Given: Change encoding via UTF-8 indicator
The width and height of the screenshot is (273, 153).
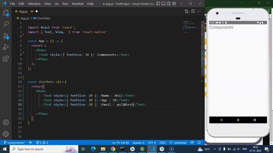Looking at the screenshot, I should (x=152, y=143).
